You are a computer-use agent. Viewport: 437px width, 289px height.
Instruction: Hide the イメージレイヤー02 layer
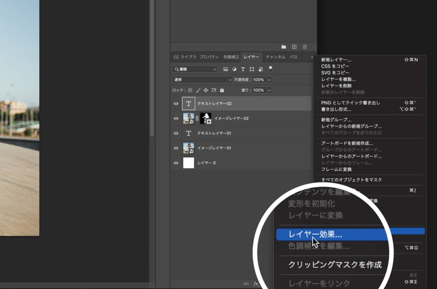coord(176,118)
